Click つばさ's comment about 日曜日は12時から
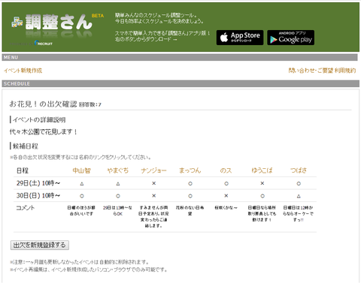 click(x=299, y=214)
